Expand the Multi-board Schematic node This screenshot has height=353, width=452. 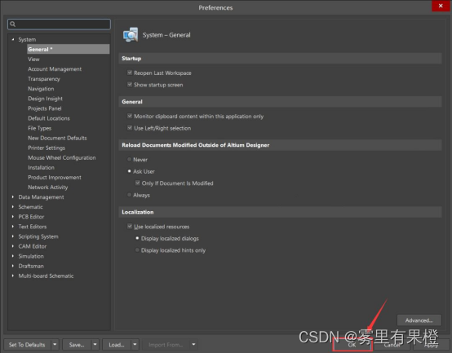13,276
